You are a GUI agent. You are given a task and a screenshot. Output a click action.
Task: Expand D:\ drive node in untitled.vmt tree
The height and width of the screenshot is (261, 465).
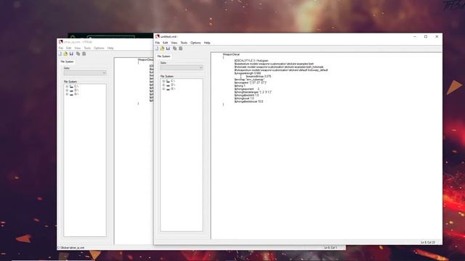163,85
